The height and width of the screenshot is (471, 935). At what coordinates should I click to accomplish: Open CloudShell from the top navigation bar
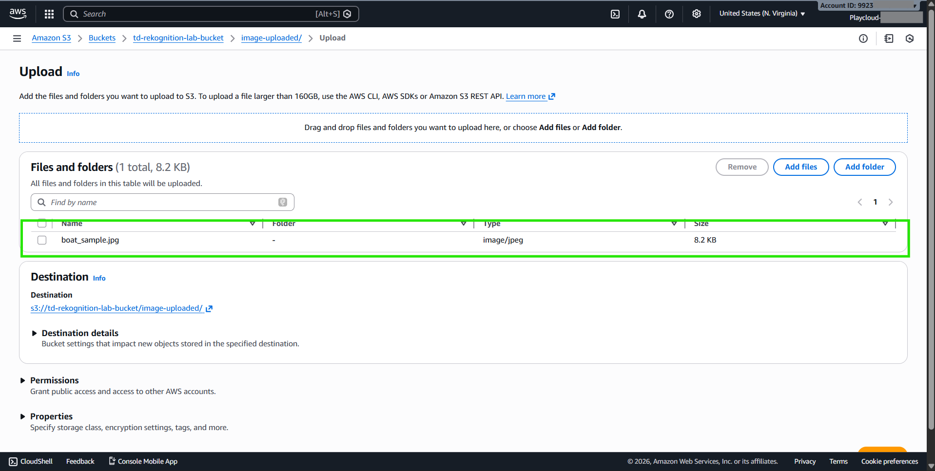[x=615, y=14]
